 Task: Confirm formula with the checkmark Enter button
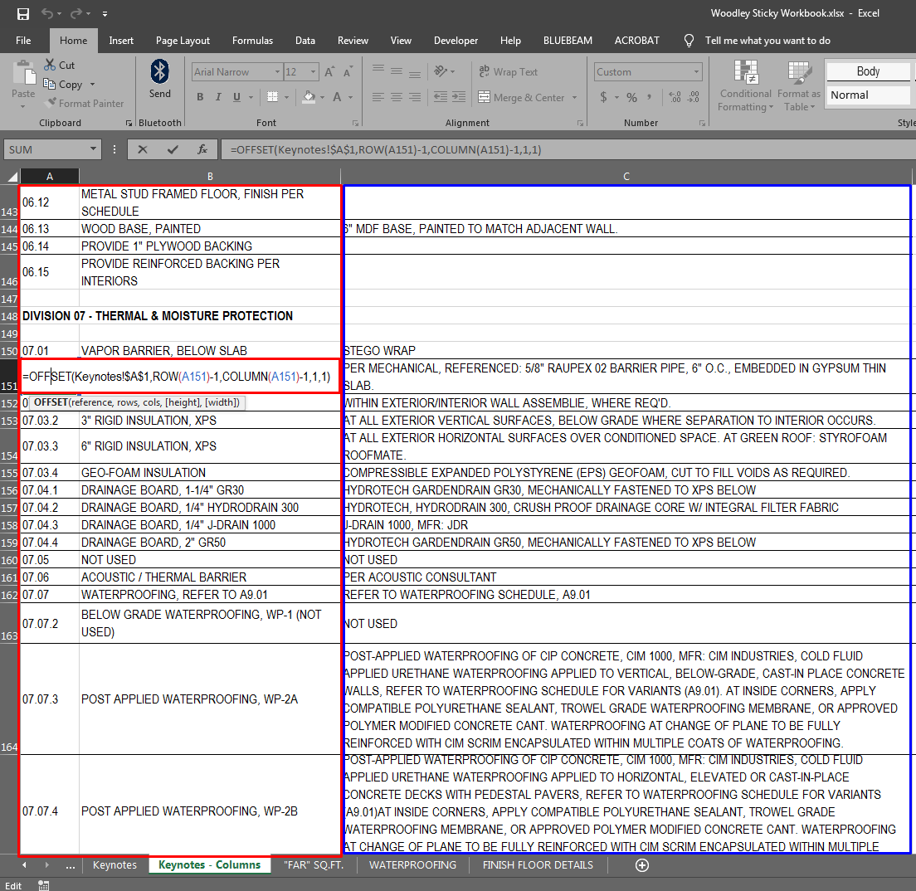pos(173,149)
